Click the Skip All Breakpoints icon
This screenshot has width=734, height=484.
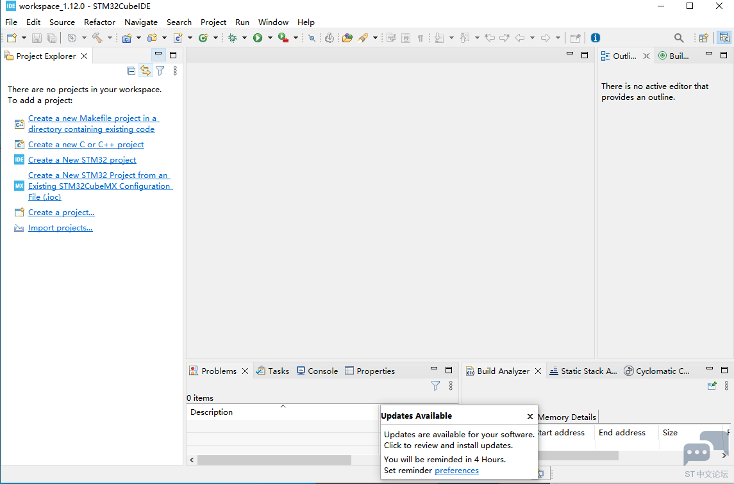[x=312, y=38]
